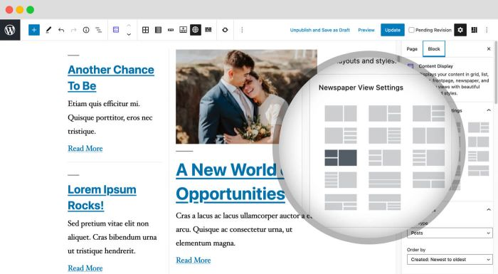Open the settings gear panel icon
The height and width of the screenshot is (274, 498).
tap(460, 30)
